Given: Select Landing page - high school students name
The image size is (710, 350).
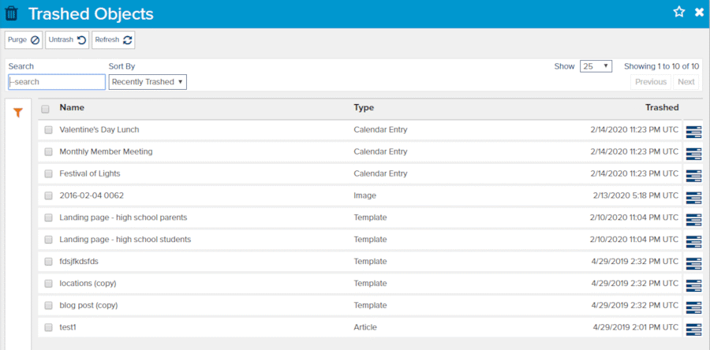Looking at the screenshot, I should 125,240.
